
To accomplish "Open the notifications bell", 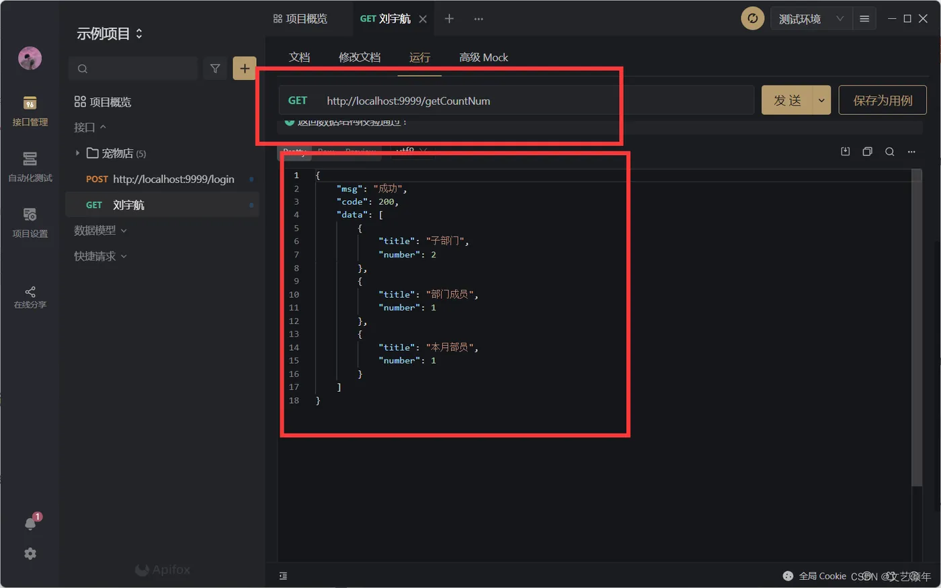I will [30, 523].
